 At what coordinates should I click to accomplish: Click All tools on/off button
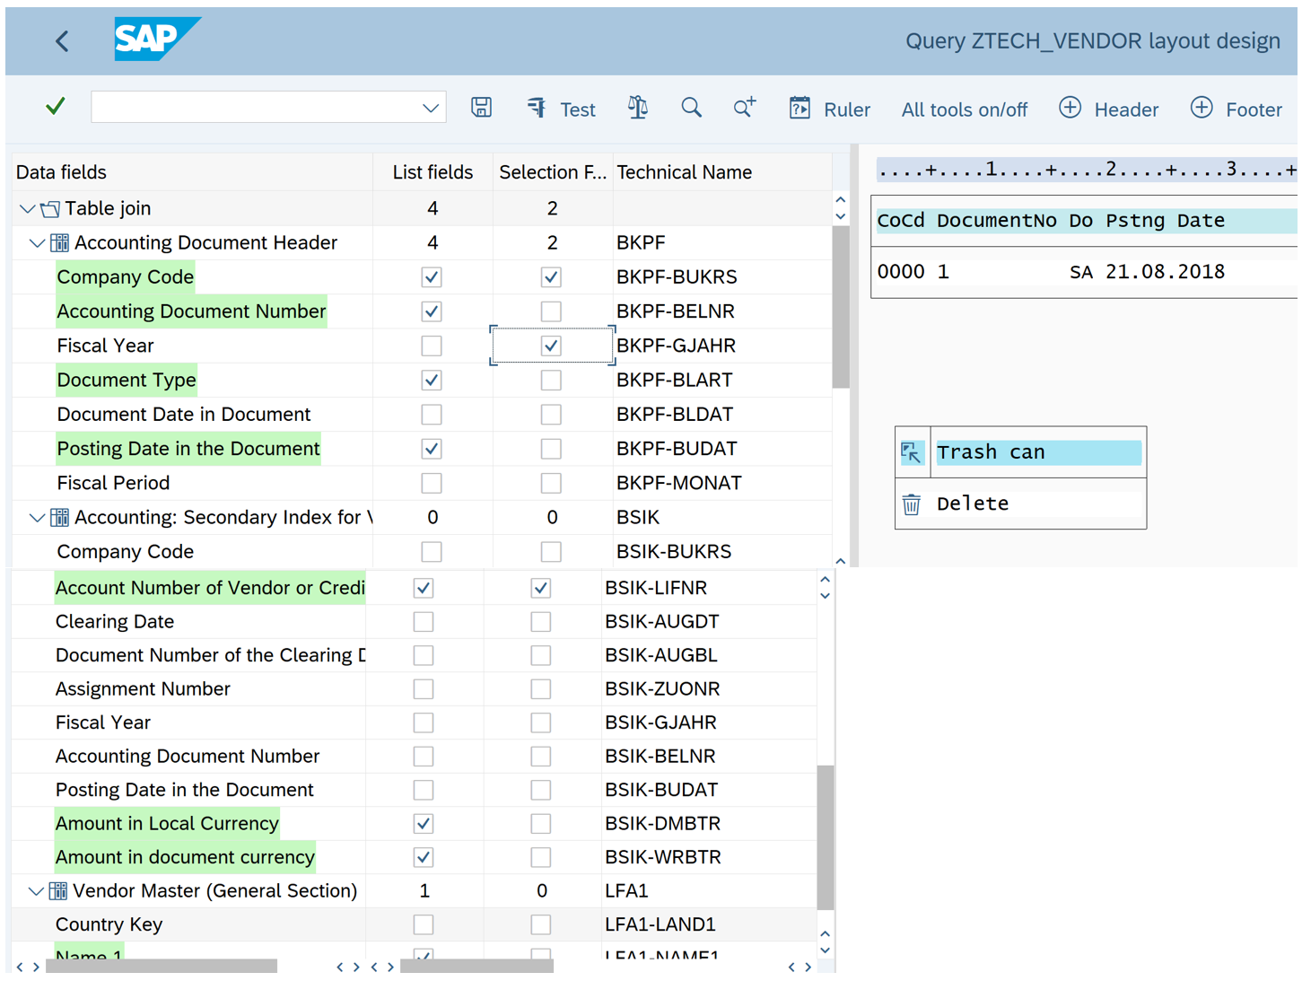[x=964, y=109]
